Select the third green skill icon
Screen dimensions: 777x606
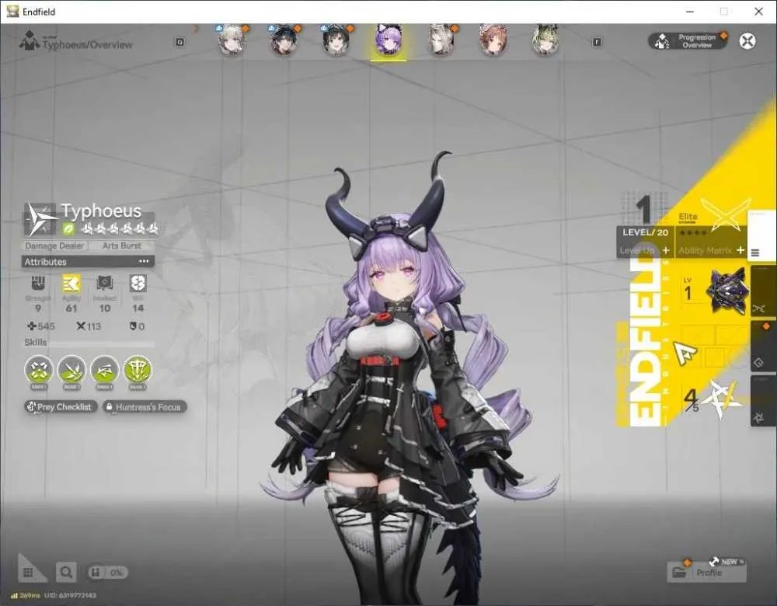click(105, 370)
